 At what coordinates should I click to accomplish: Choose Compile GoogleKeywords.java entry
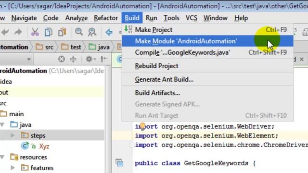(207, 52)
